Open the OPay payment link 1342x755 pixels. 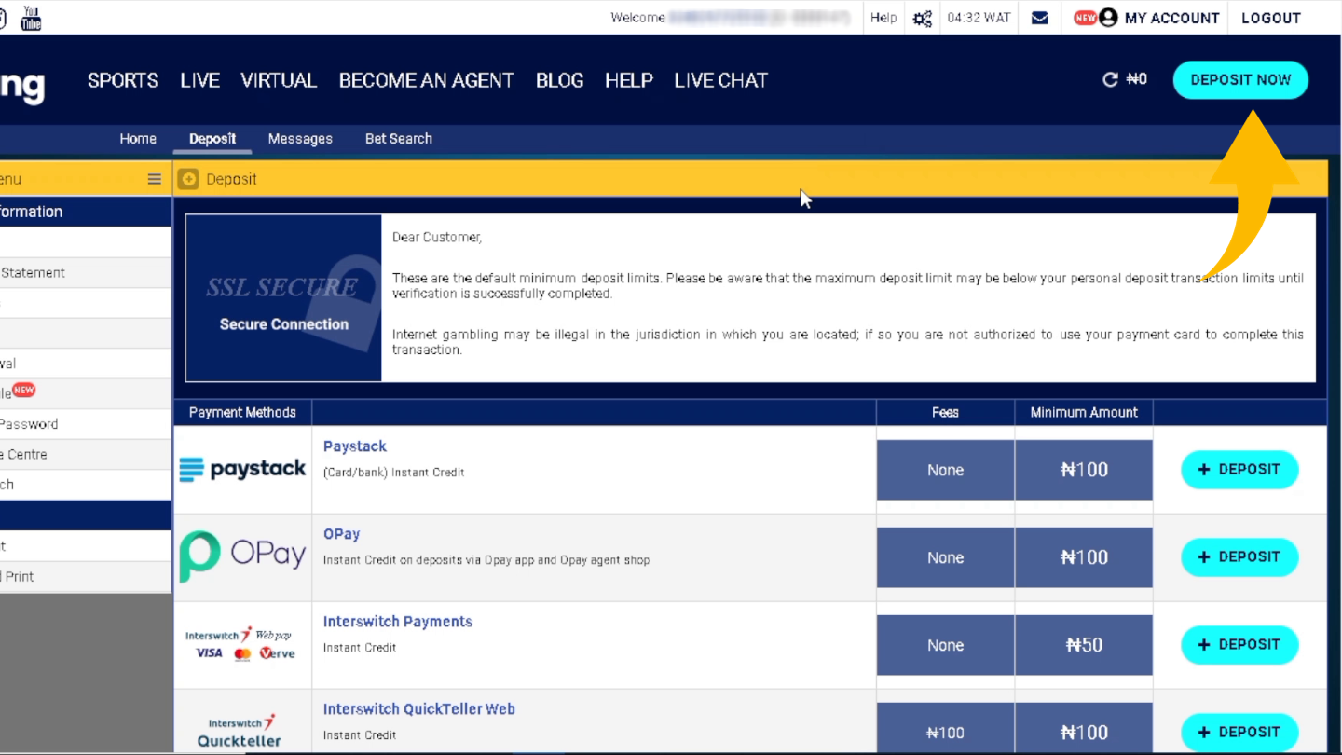(x=341, y=534)
